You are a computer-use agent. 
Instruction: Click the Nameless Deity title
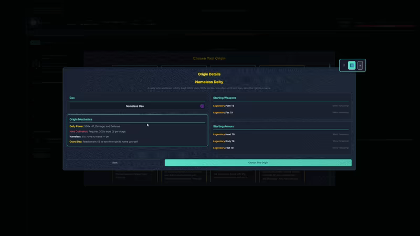tap(209, 82)
